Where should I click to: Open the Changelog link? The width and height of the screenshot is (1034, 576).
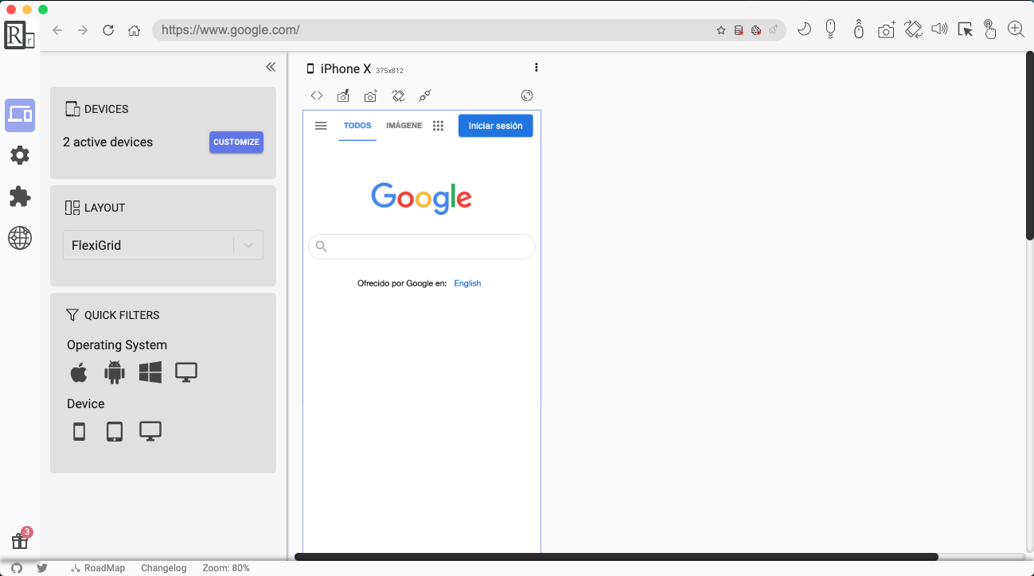[164, 568]
